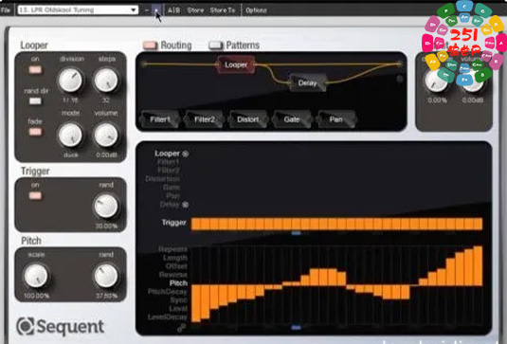Open the Options menu
The width and height of the screenshot is (507, 344).
click(x=256, y=10)
